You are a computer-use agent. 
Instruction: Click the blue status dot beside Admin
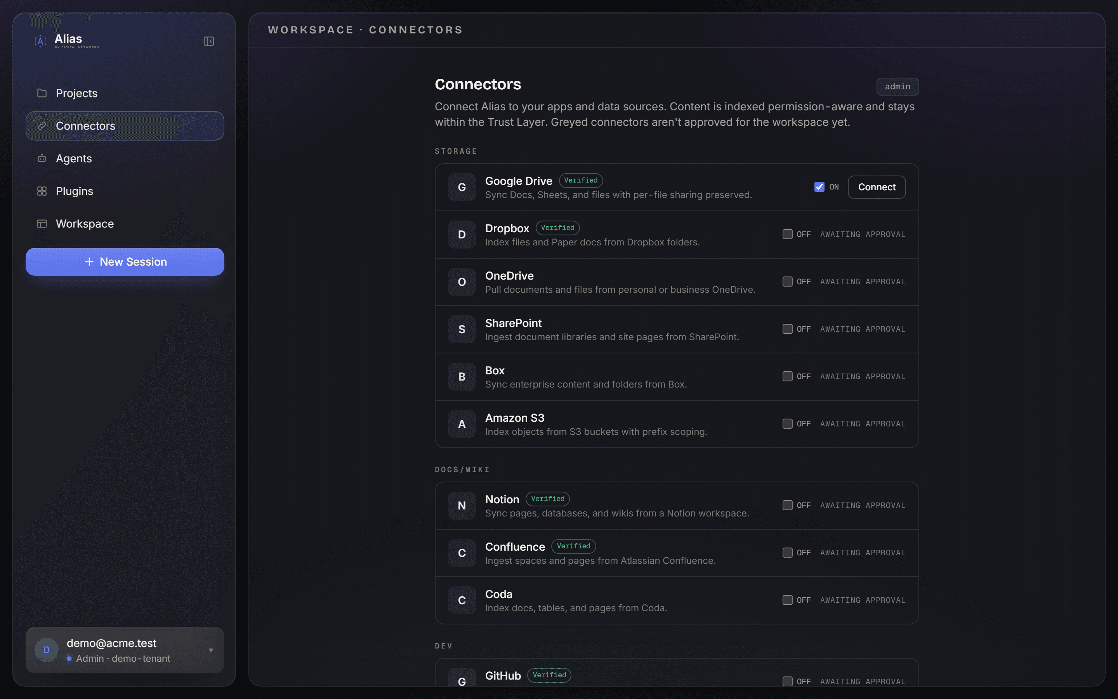coord(69,658)
